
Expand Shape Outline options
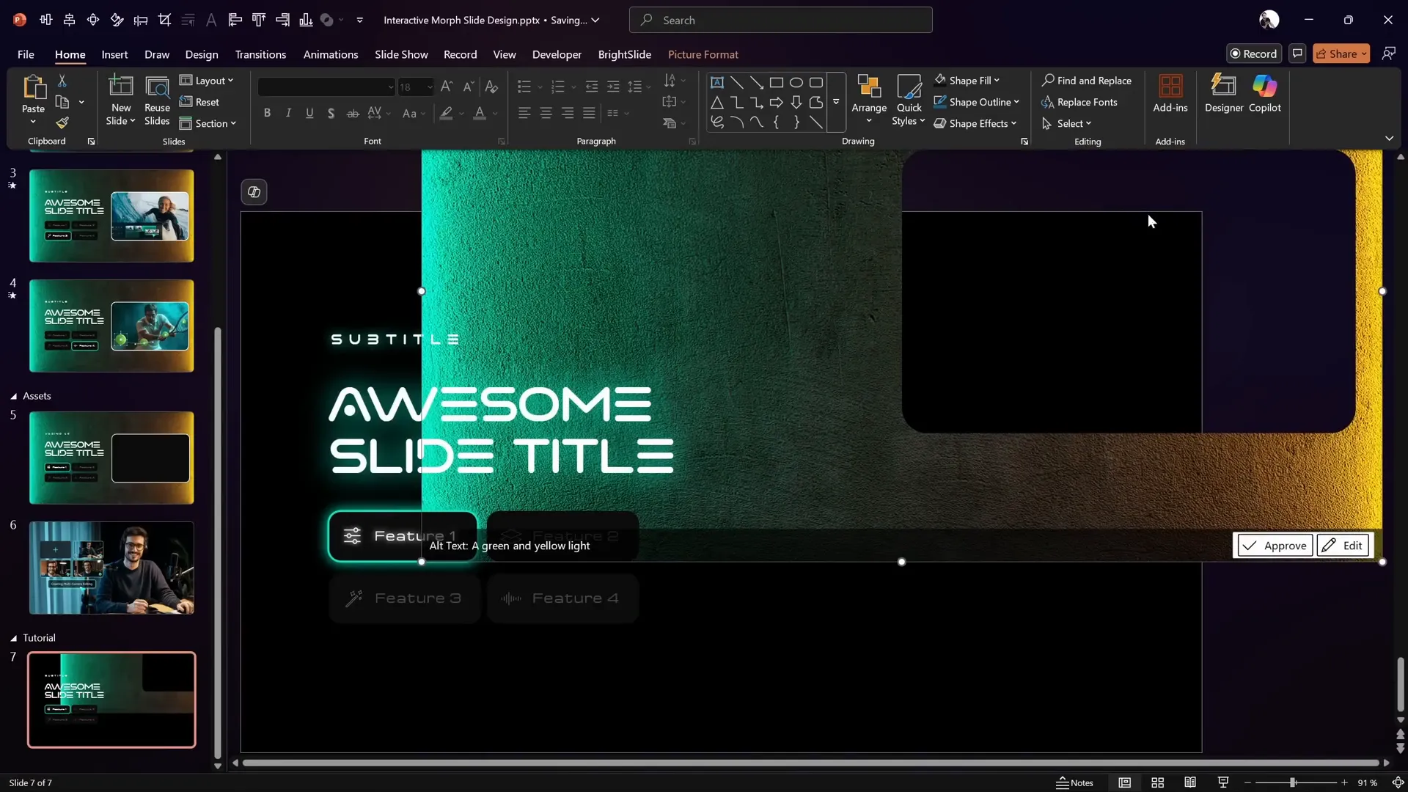(x=1016, y=102)
